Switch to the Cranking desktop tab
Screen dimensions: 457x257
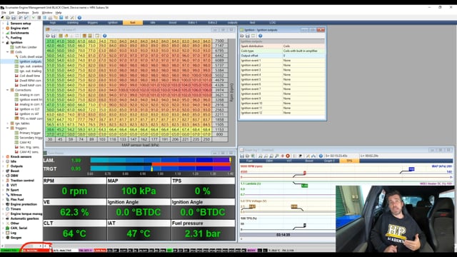click(73, 22)
